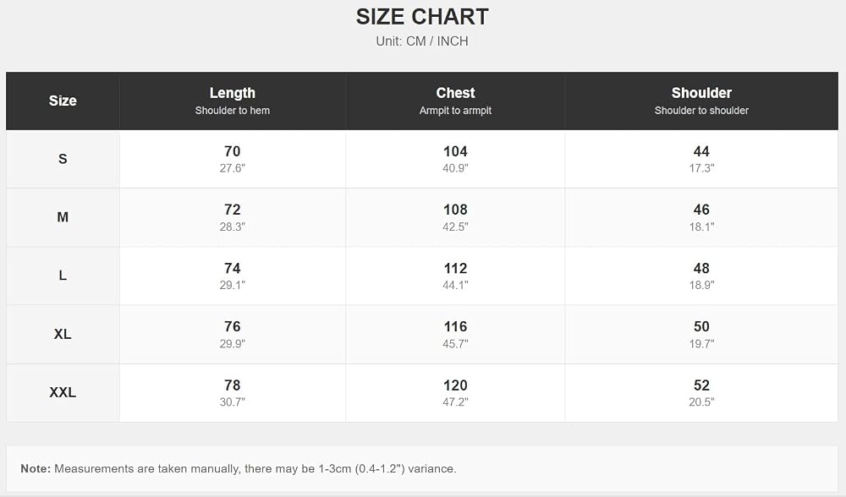This screenshot has width=846, height=497.
Task: Click the Chest column header
Action: [455, 101]
